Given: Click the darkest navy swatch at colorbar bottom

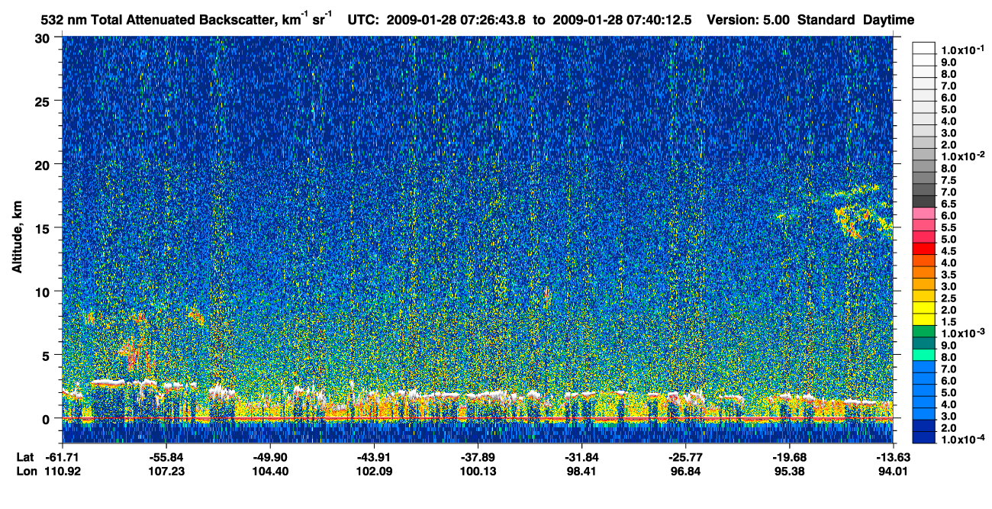Looking at the screenshot, I should (924, 439).
